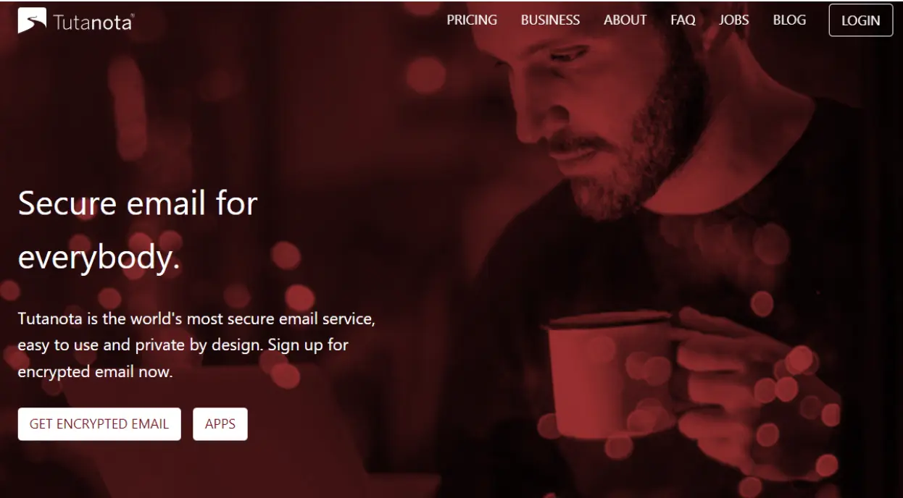Visit the BLOG link
This screenshot has width=903, height=498.
coord(789,20)
